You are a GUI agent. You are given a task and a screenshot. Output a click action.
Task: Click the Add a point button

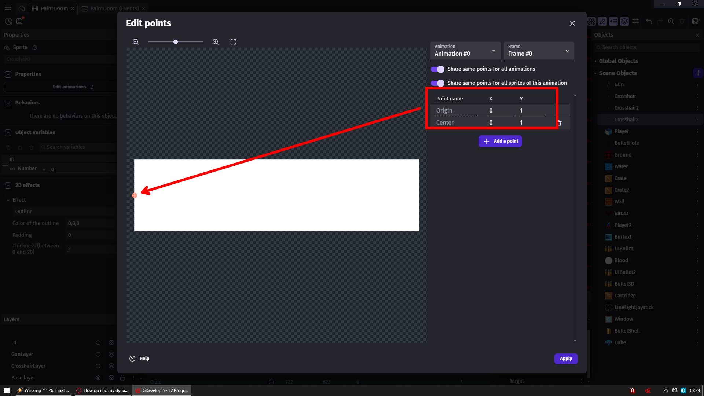tap(500, 141)
